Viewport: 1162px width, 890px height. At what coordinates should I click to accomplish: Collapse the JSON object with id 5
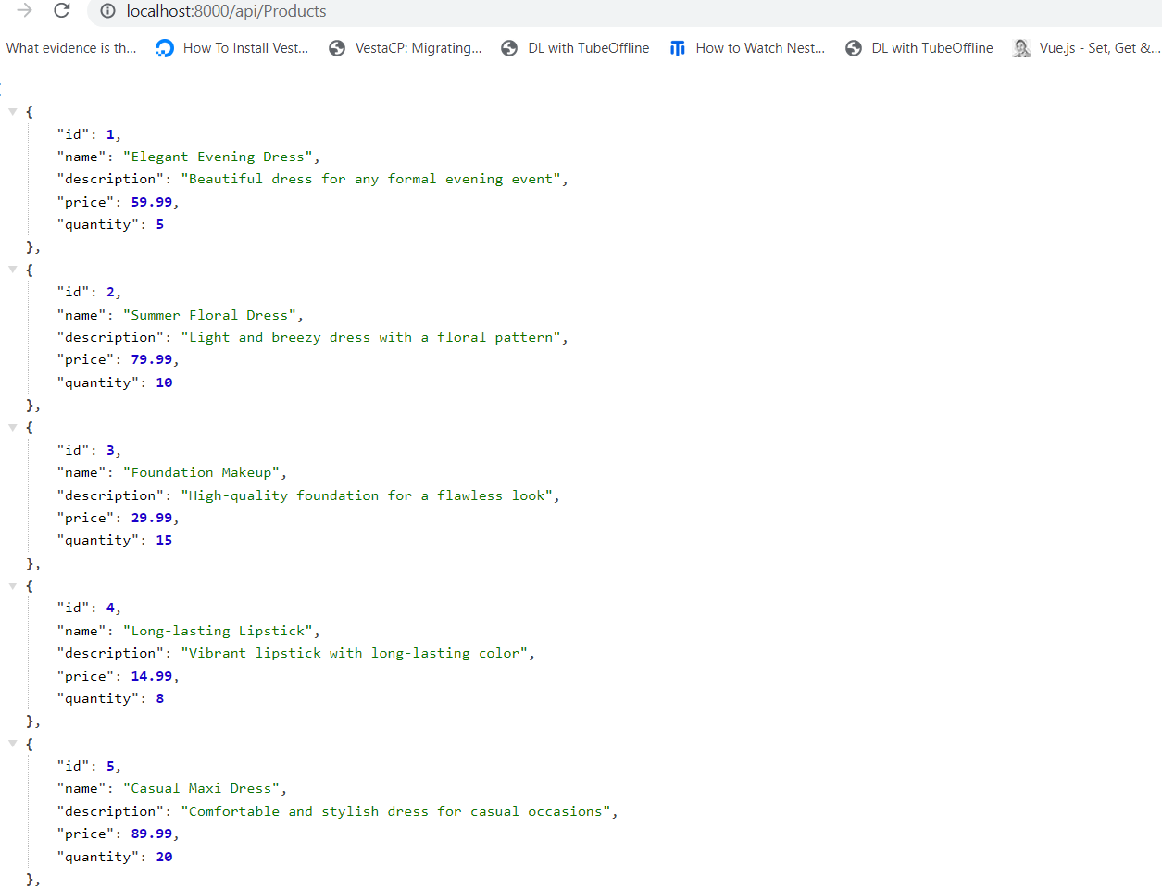tap(13, 744)
